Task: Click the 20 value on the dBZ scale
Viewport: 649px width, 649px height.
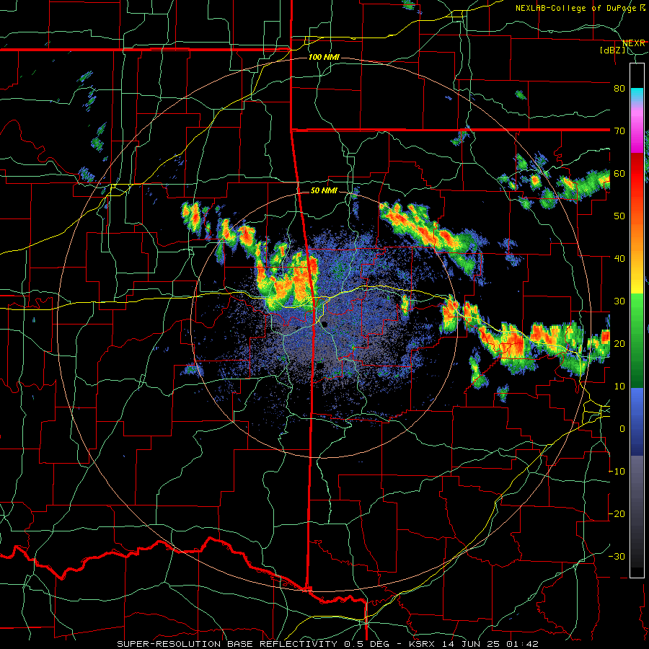Action: coord(619,343)
